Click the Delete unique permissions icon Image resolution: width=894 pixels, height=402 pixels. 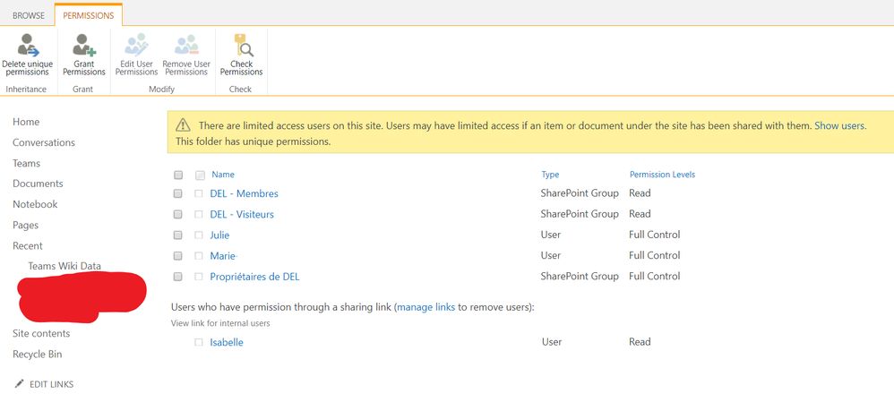click(28, 46)
